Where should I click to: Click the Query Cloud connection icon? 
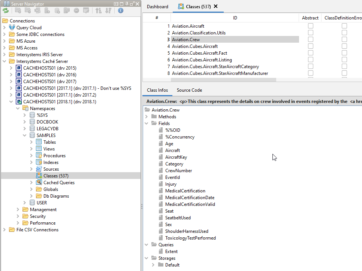coord(12,28)
